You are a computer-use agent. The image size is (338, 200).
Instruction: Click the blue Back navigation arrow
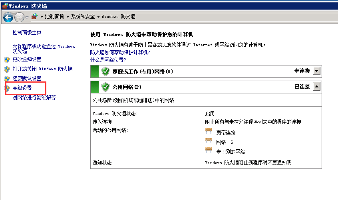click(x=8, y=17)
